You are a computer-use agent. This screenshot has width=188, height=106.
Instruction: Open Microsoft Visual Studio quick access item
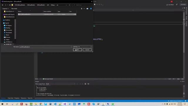(x=9, y=14)
